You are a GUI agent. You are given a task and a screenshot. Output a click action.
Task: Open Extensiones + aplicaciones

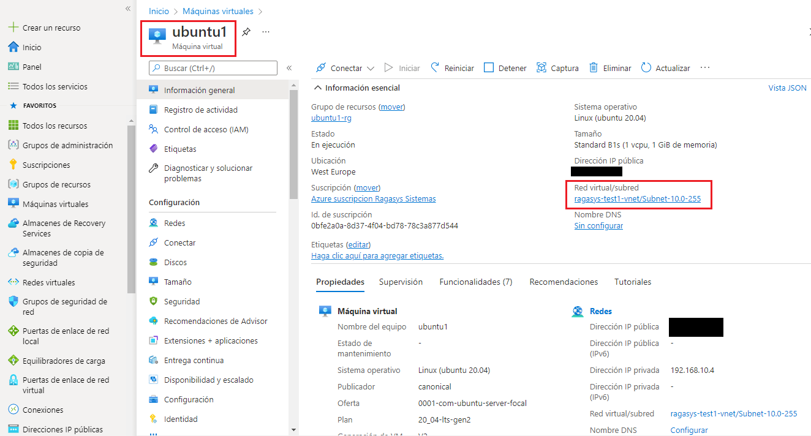coord(212,340)
